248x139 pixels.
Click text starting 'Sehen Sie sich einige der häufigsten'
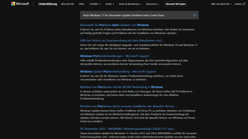(x=139, y=47)
